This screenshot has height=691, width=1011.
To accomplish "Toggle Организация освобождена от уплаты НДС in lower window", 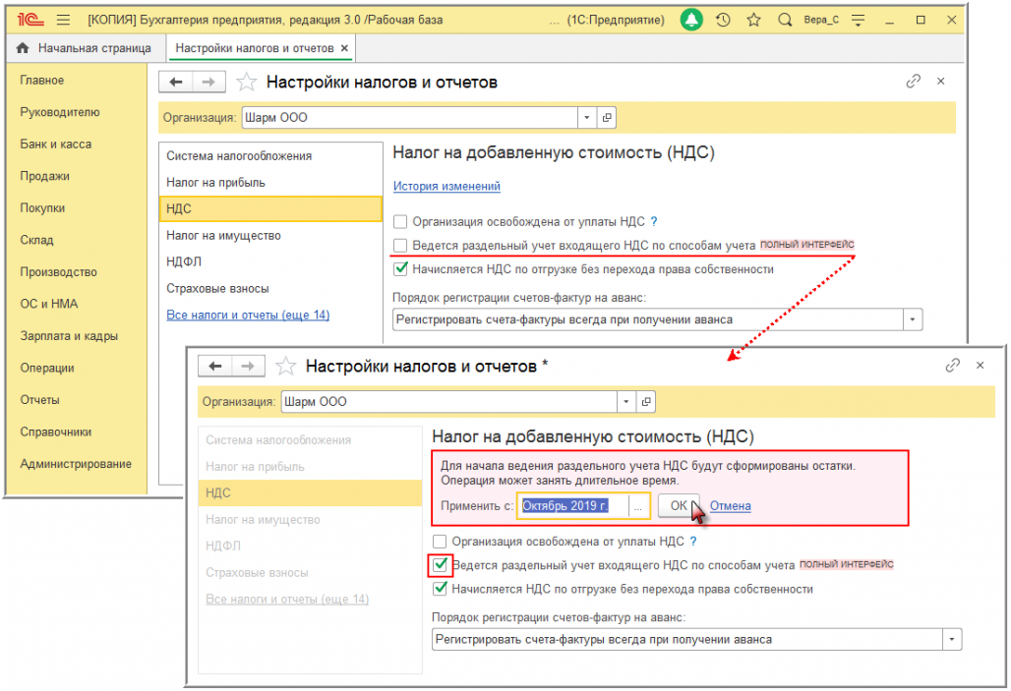I will coord(440,542).
